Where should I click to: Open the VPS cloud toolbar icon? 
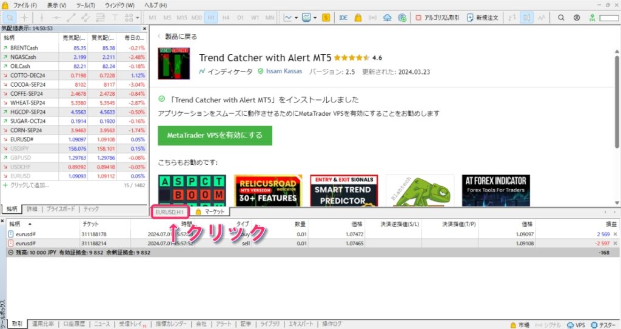pos(388,18)
